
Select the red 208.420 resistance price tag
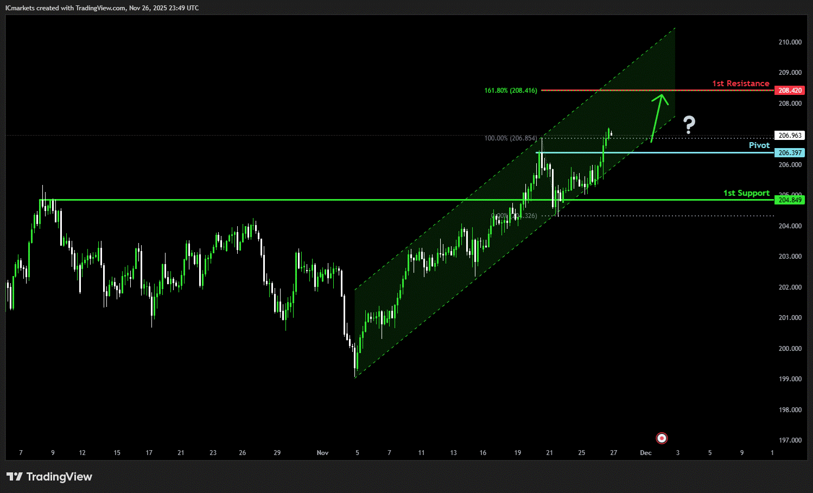point(790,91)
